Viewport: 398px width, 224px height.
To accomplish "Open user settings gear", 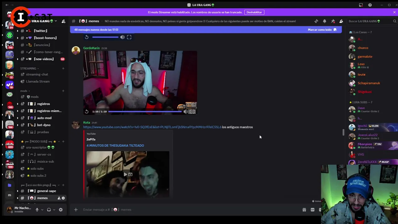I will click(x=61, y=210).
